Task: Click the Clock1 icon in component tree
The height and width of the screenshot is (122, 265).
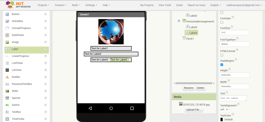Action: tap(184, 38)
